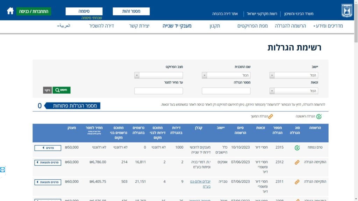Click the TeamViewer icon on left edge
This screenshot has width=358, height=201.
tap(3, 170)
